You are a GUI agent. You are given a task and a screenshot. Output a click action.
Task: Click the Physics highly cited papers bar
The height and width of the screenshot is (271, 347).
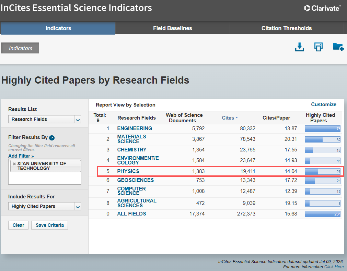(x=322, y=171)
